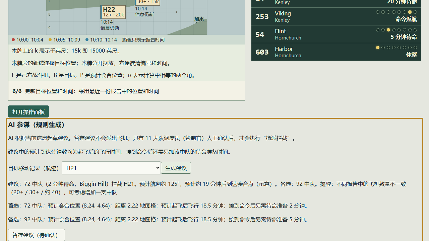Click the line starting "AI 根据当前信息起草建议"
429x241 pixels.
(153, 138)
